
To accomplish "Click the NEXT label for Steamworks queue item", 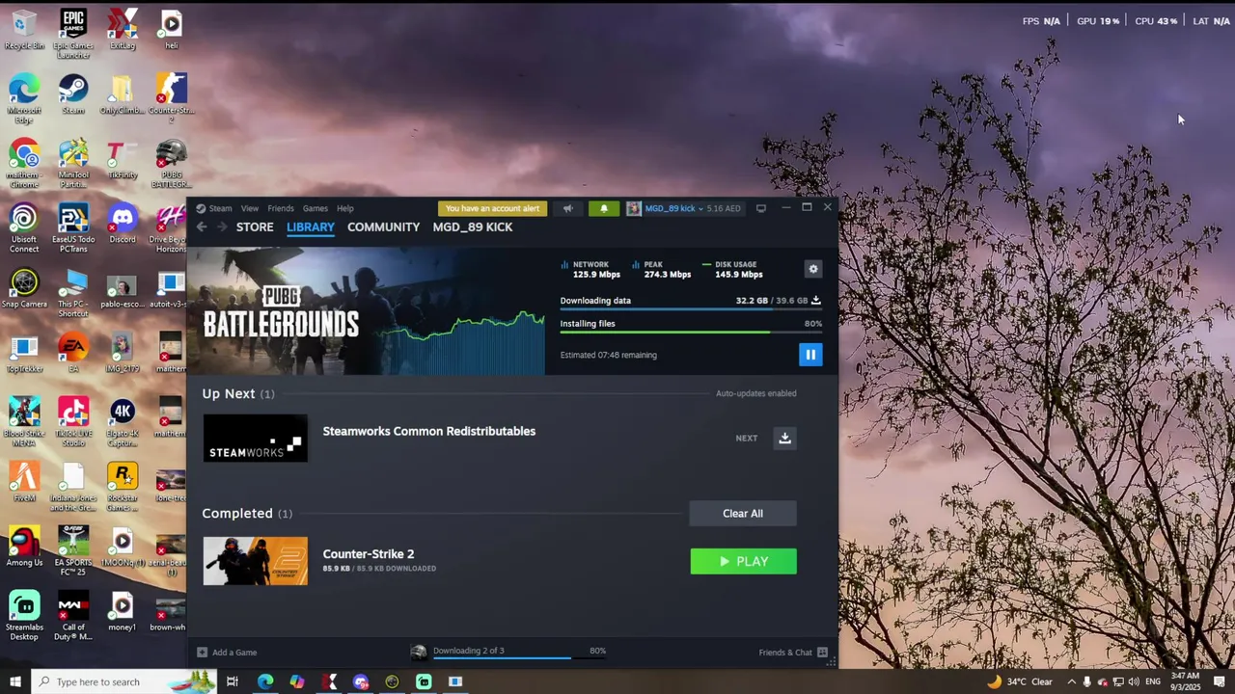I will pyautogui.click(x=746, y=439).
